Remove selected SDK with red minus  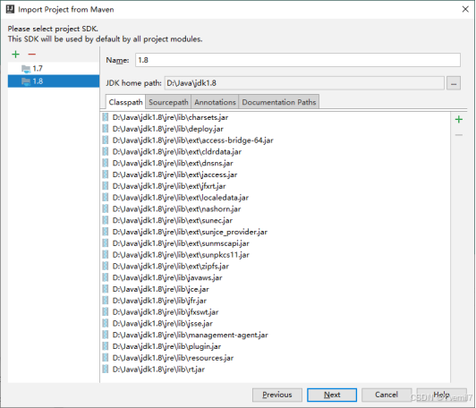pos(32,55)
